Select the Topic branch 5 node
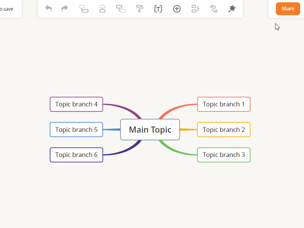The width and height of the screenshot is (304, 228). [x=76, y=130]
